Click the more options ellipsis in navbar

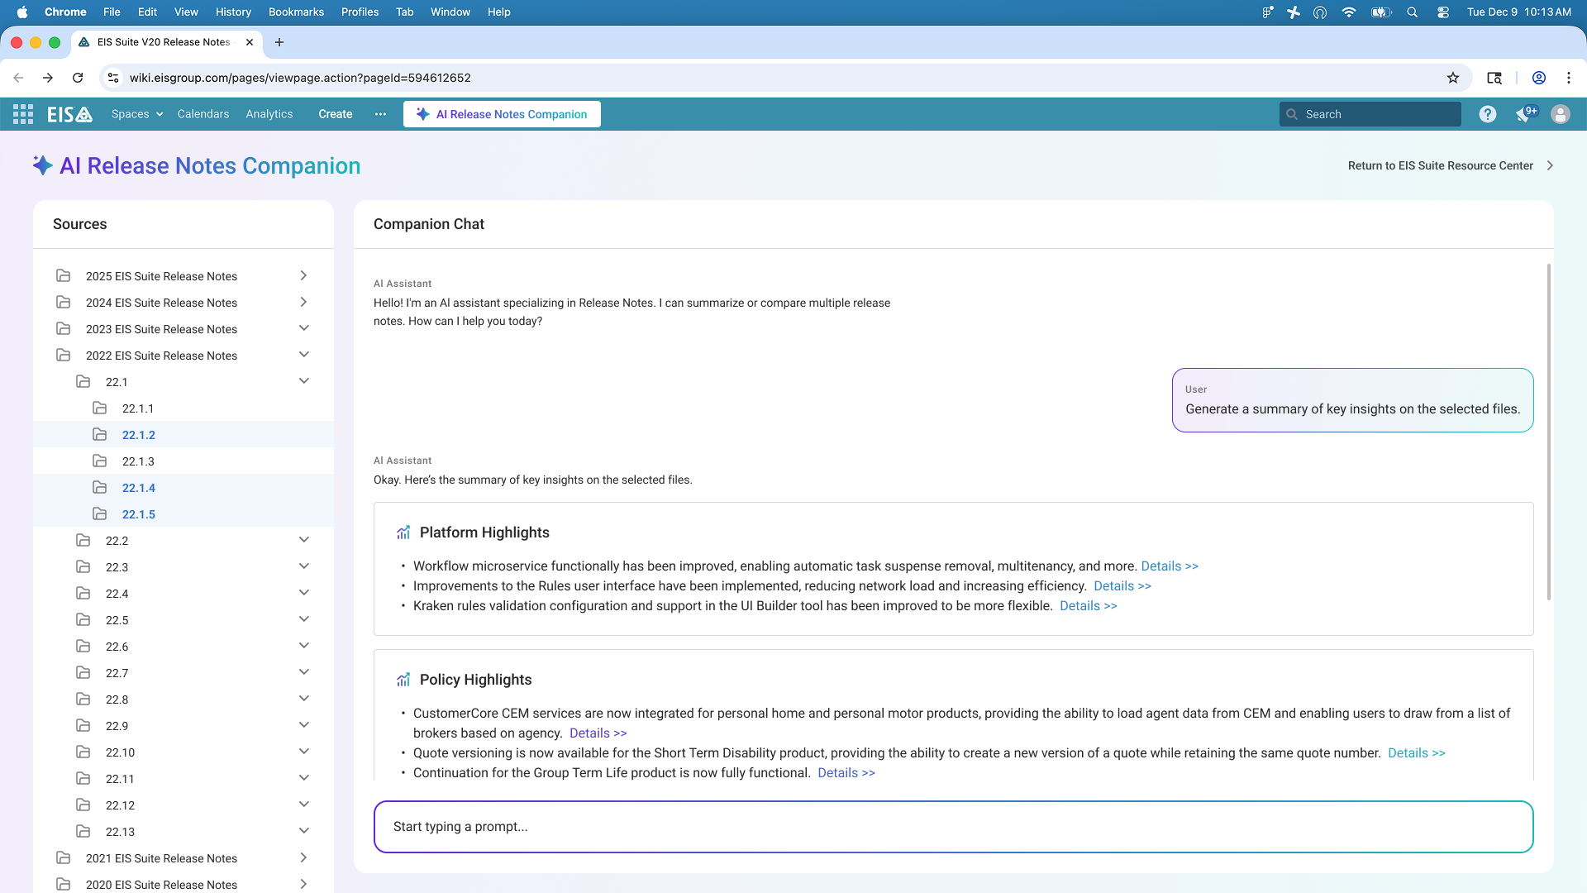(380, 114)
